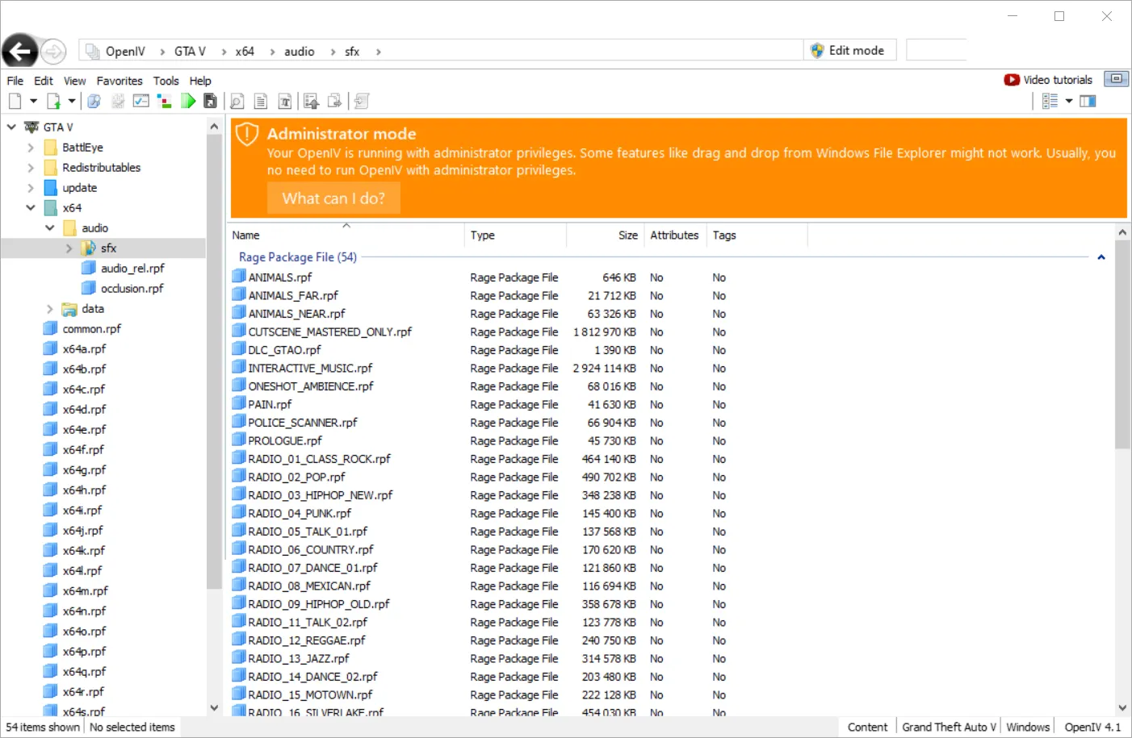Toggle Edit mode
The image size is (1132, 738).
click(x=847, y=51)
